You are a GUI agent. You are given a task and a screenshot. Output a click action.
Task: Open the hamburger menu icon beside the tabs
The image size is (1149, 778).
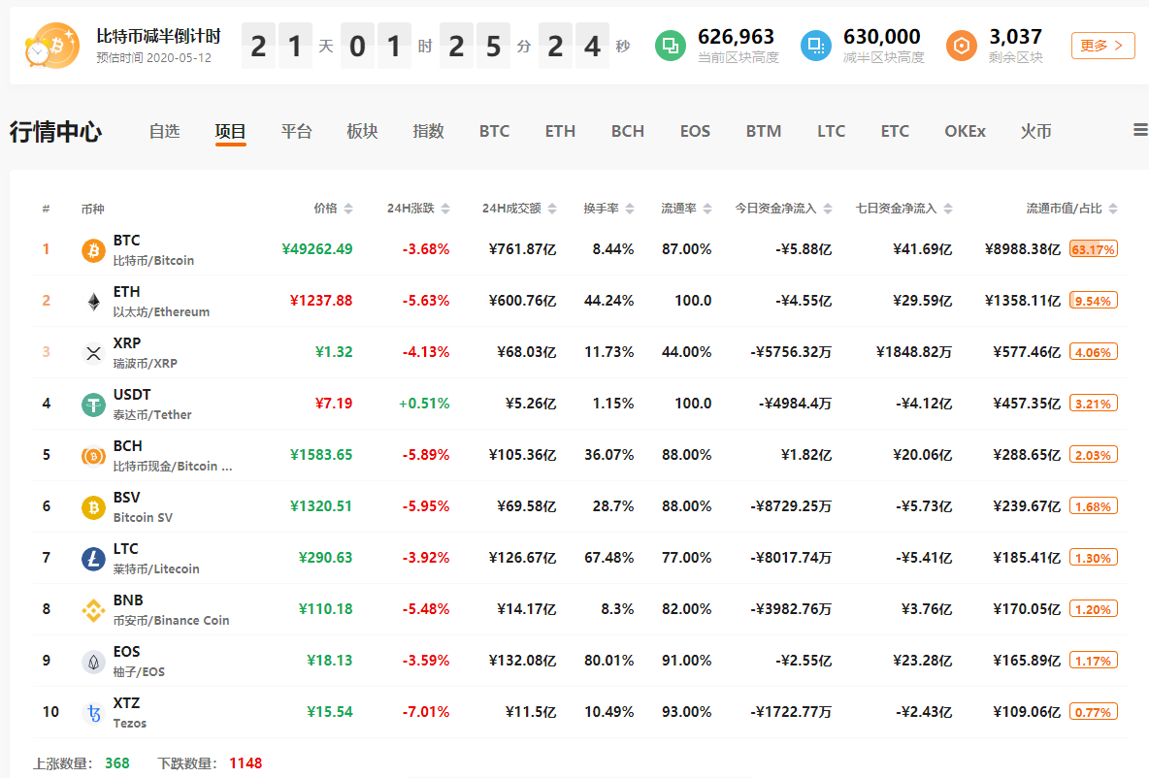1140,130
